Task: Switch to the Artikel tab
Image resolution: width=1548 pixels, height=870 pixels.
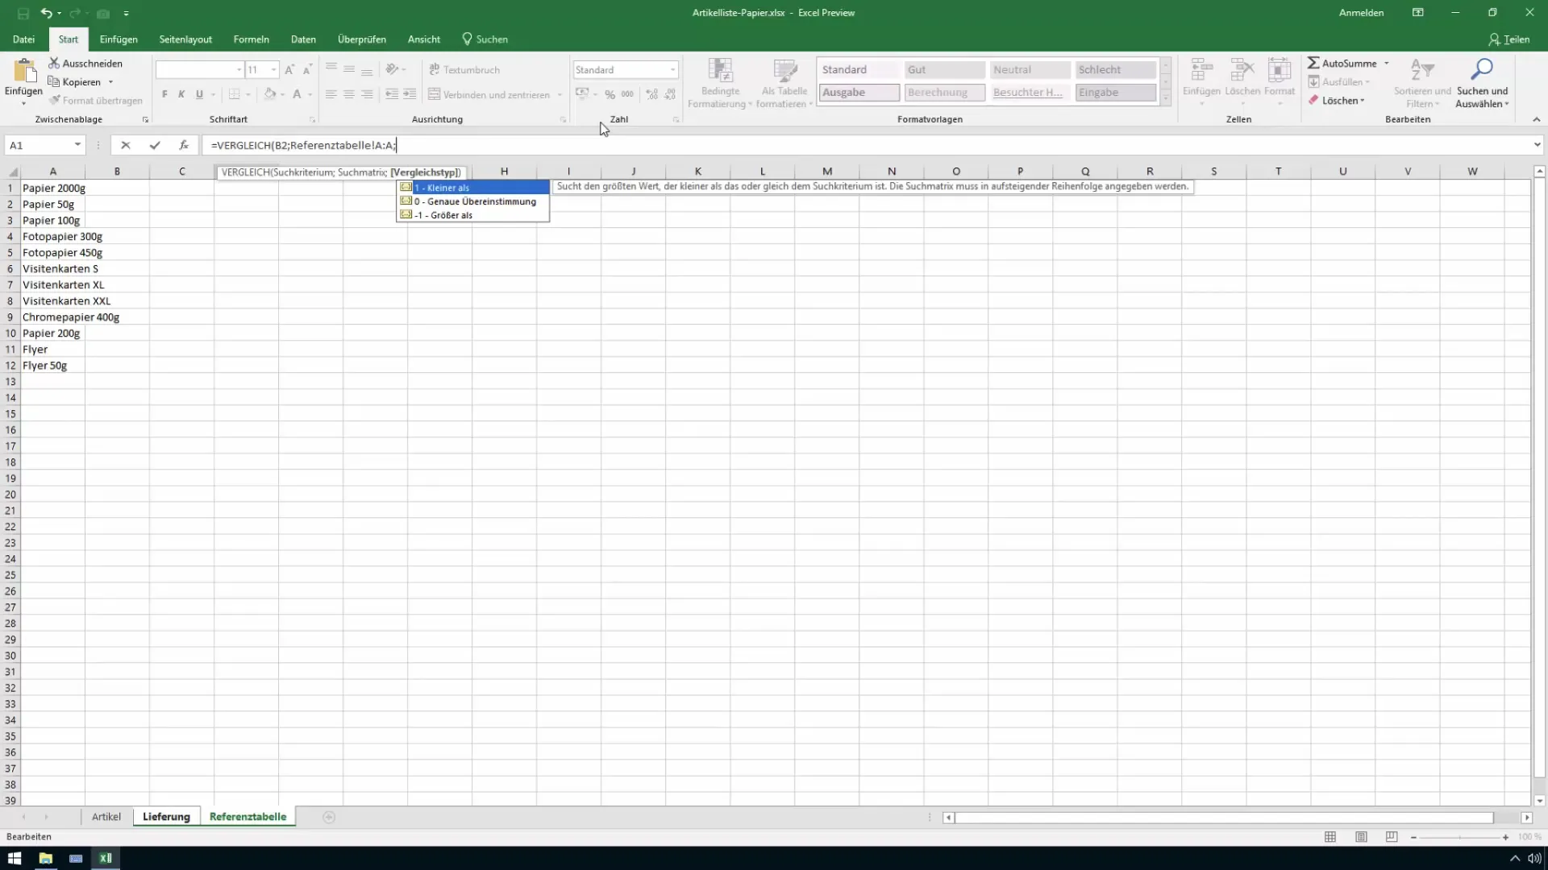Action: [x=106, y=817]
